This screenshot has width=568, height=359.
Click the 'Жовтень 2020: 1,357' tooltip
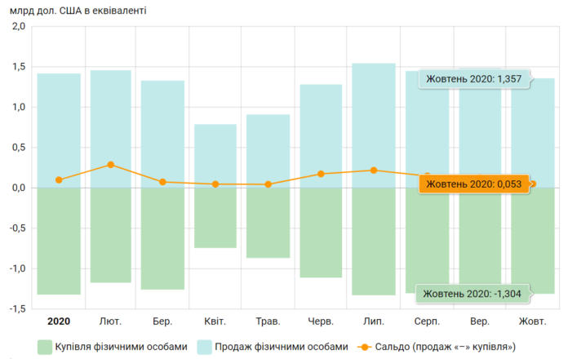[473, 79]
